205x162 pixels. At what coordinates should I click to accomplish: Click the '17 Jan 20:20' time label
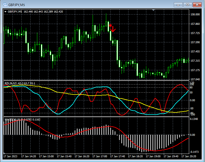[x=189, y=156]
